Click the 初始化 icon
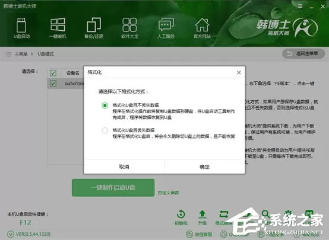 [181, 217]
